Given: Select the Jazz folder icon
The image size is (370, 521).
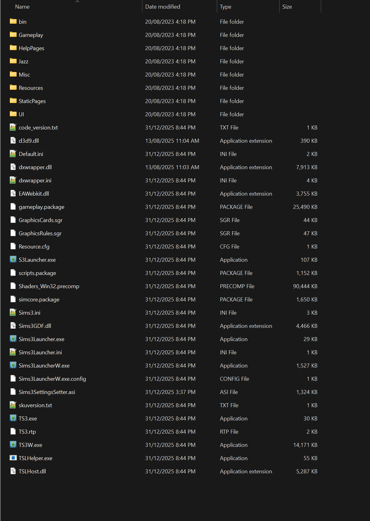Looking at the screenshot, I should tap(13, 61).
